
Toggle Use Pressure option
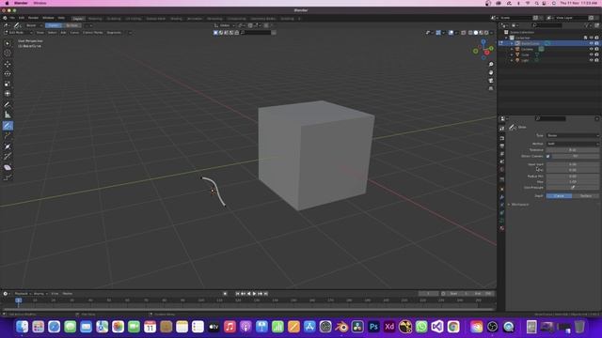[573, 188]
